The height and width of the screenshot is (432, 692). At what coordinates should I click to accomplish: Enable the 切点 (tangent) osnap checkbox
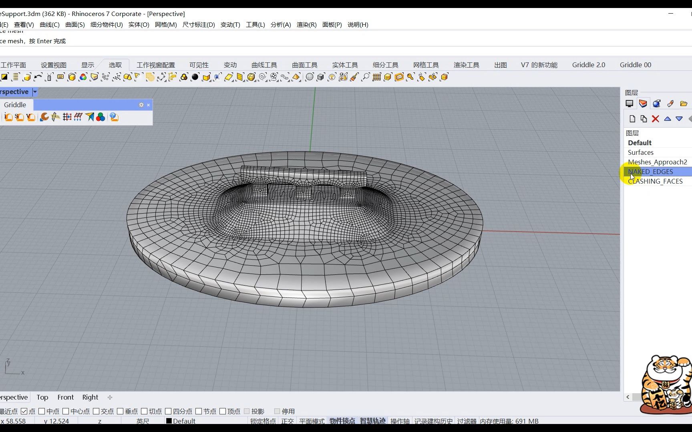tap(144, 411)
